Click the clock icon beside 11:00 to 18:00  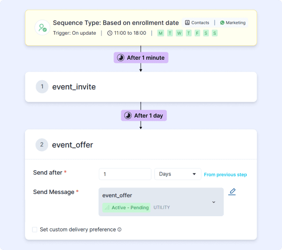coord(110,33)
